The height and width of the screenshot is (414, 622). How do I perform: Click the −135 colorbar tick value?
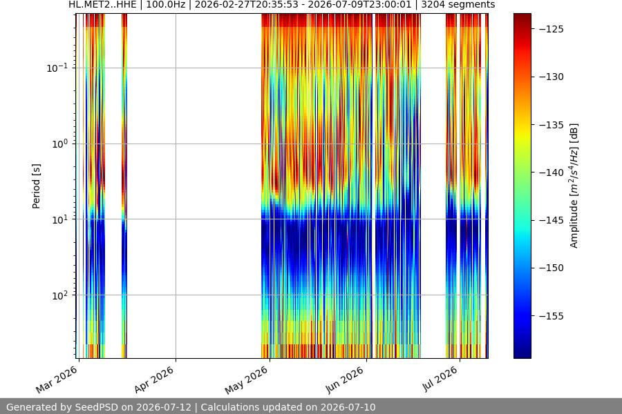[552, 125]
